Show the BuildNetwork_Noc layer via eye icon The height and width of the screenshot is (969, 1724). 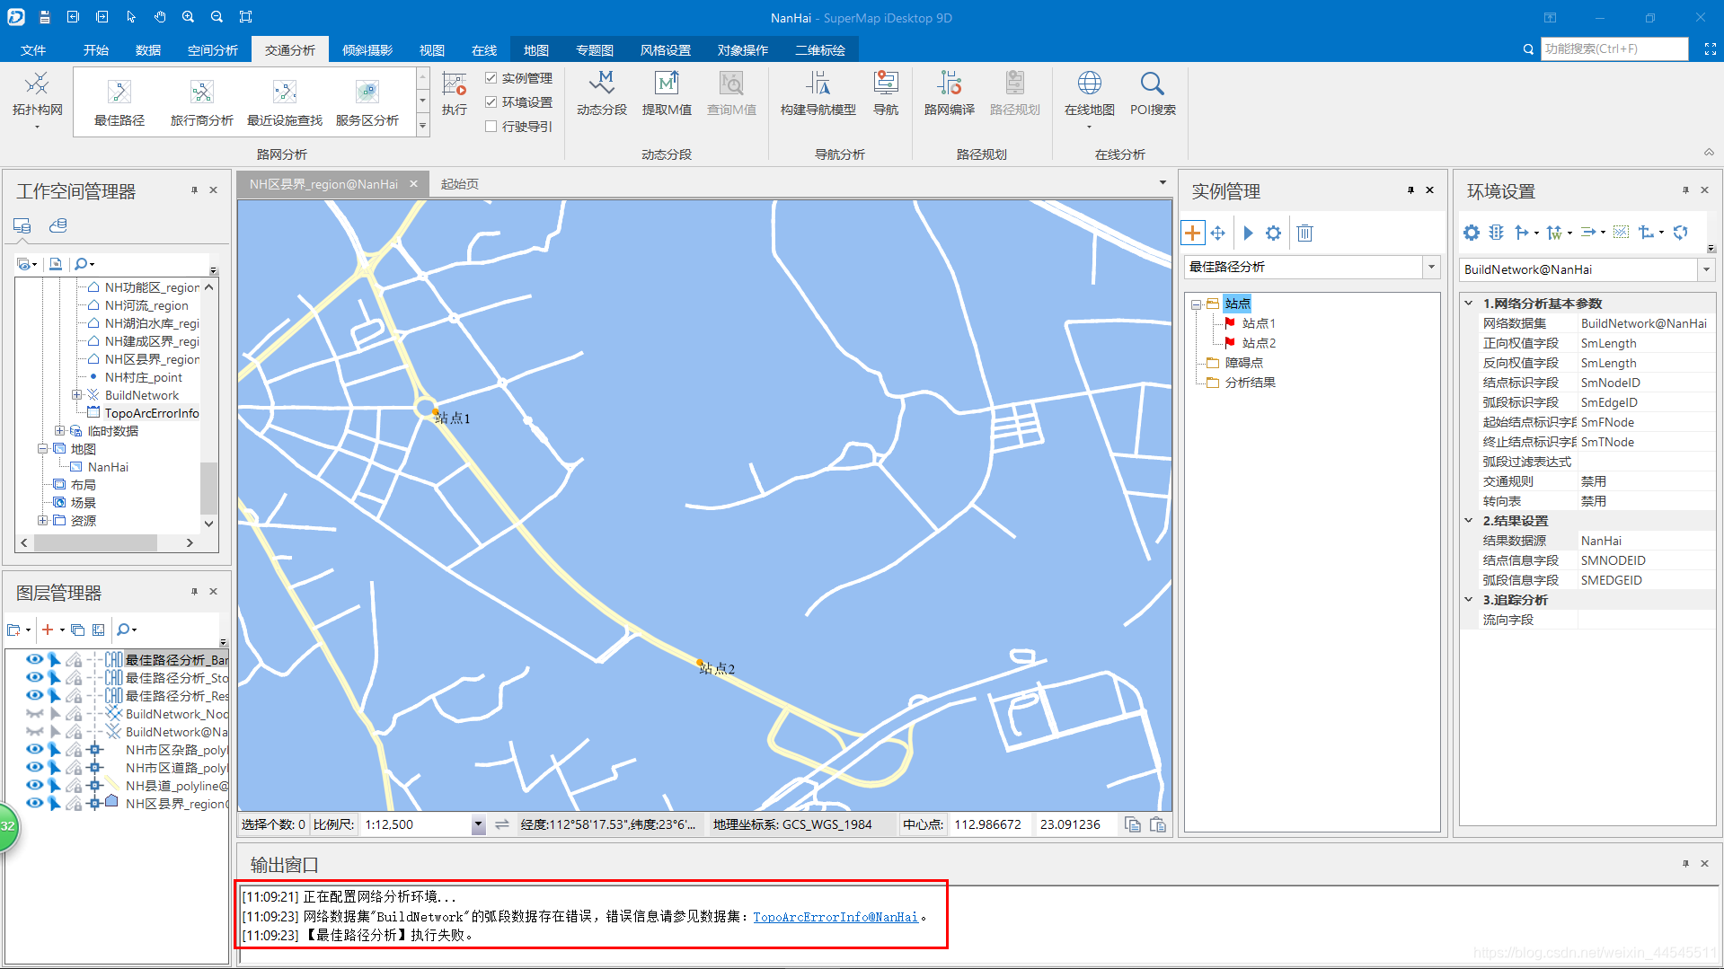point(34,714)
